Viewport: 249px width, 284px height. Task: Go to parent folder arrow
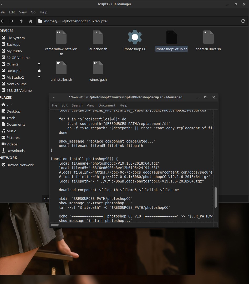pos(21,21)
